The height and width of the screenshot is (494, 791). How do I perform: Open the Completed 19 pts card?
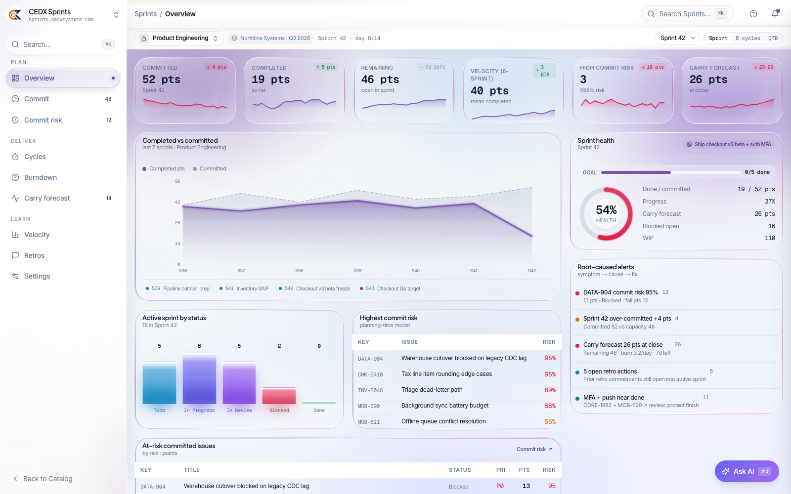click(294, 91)
